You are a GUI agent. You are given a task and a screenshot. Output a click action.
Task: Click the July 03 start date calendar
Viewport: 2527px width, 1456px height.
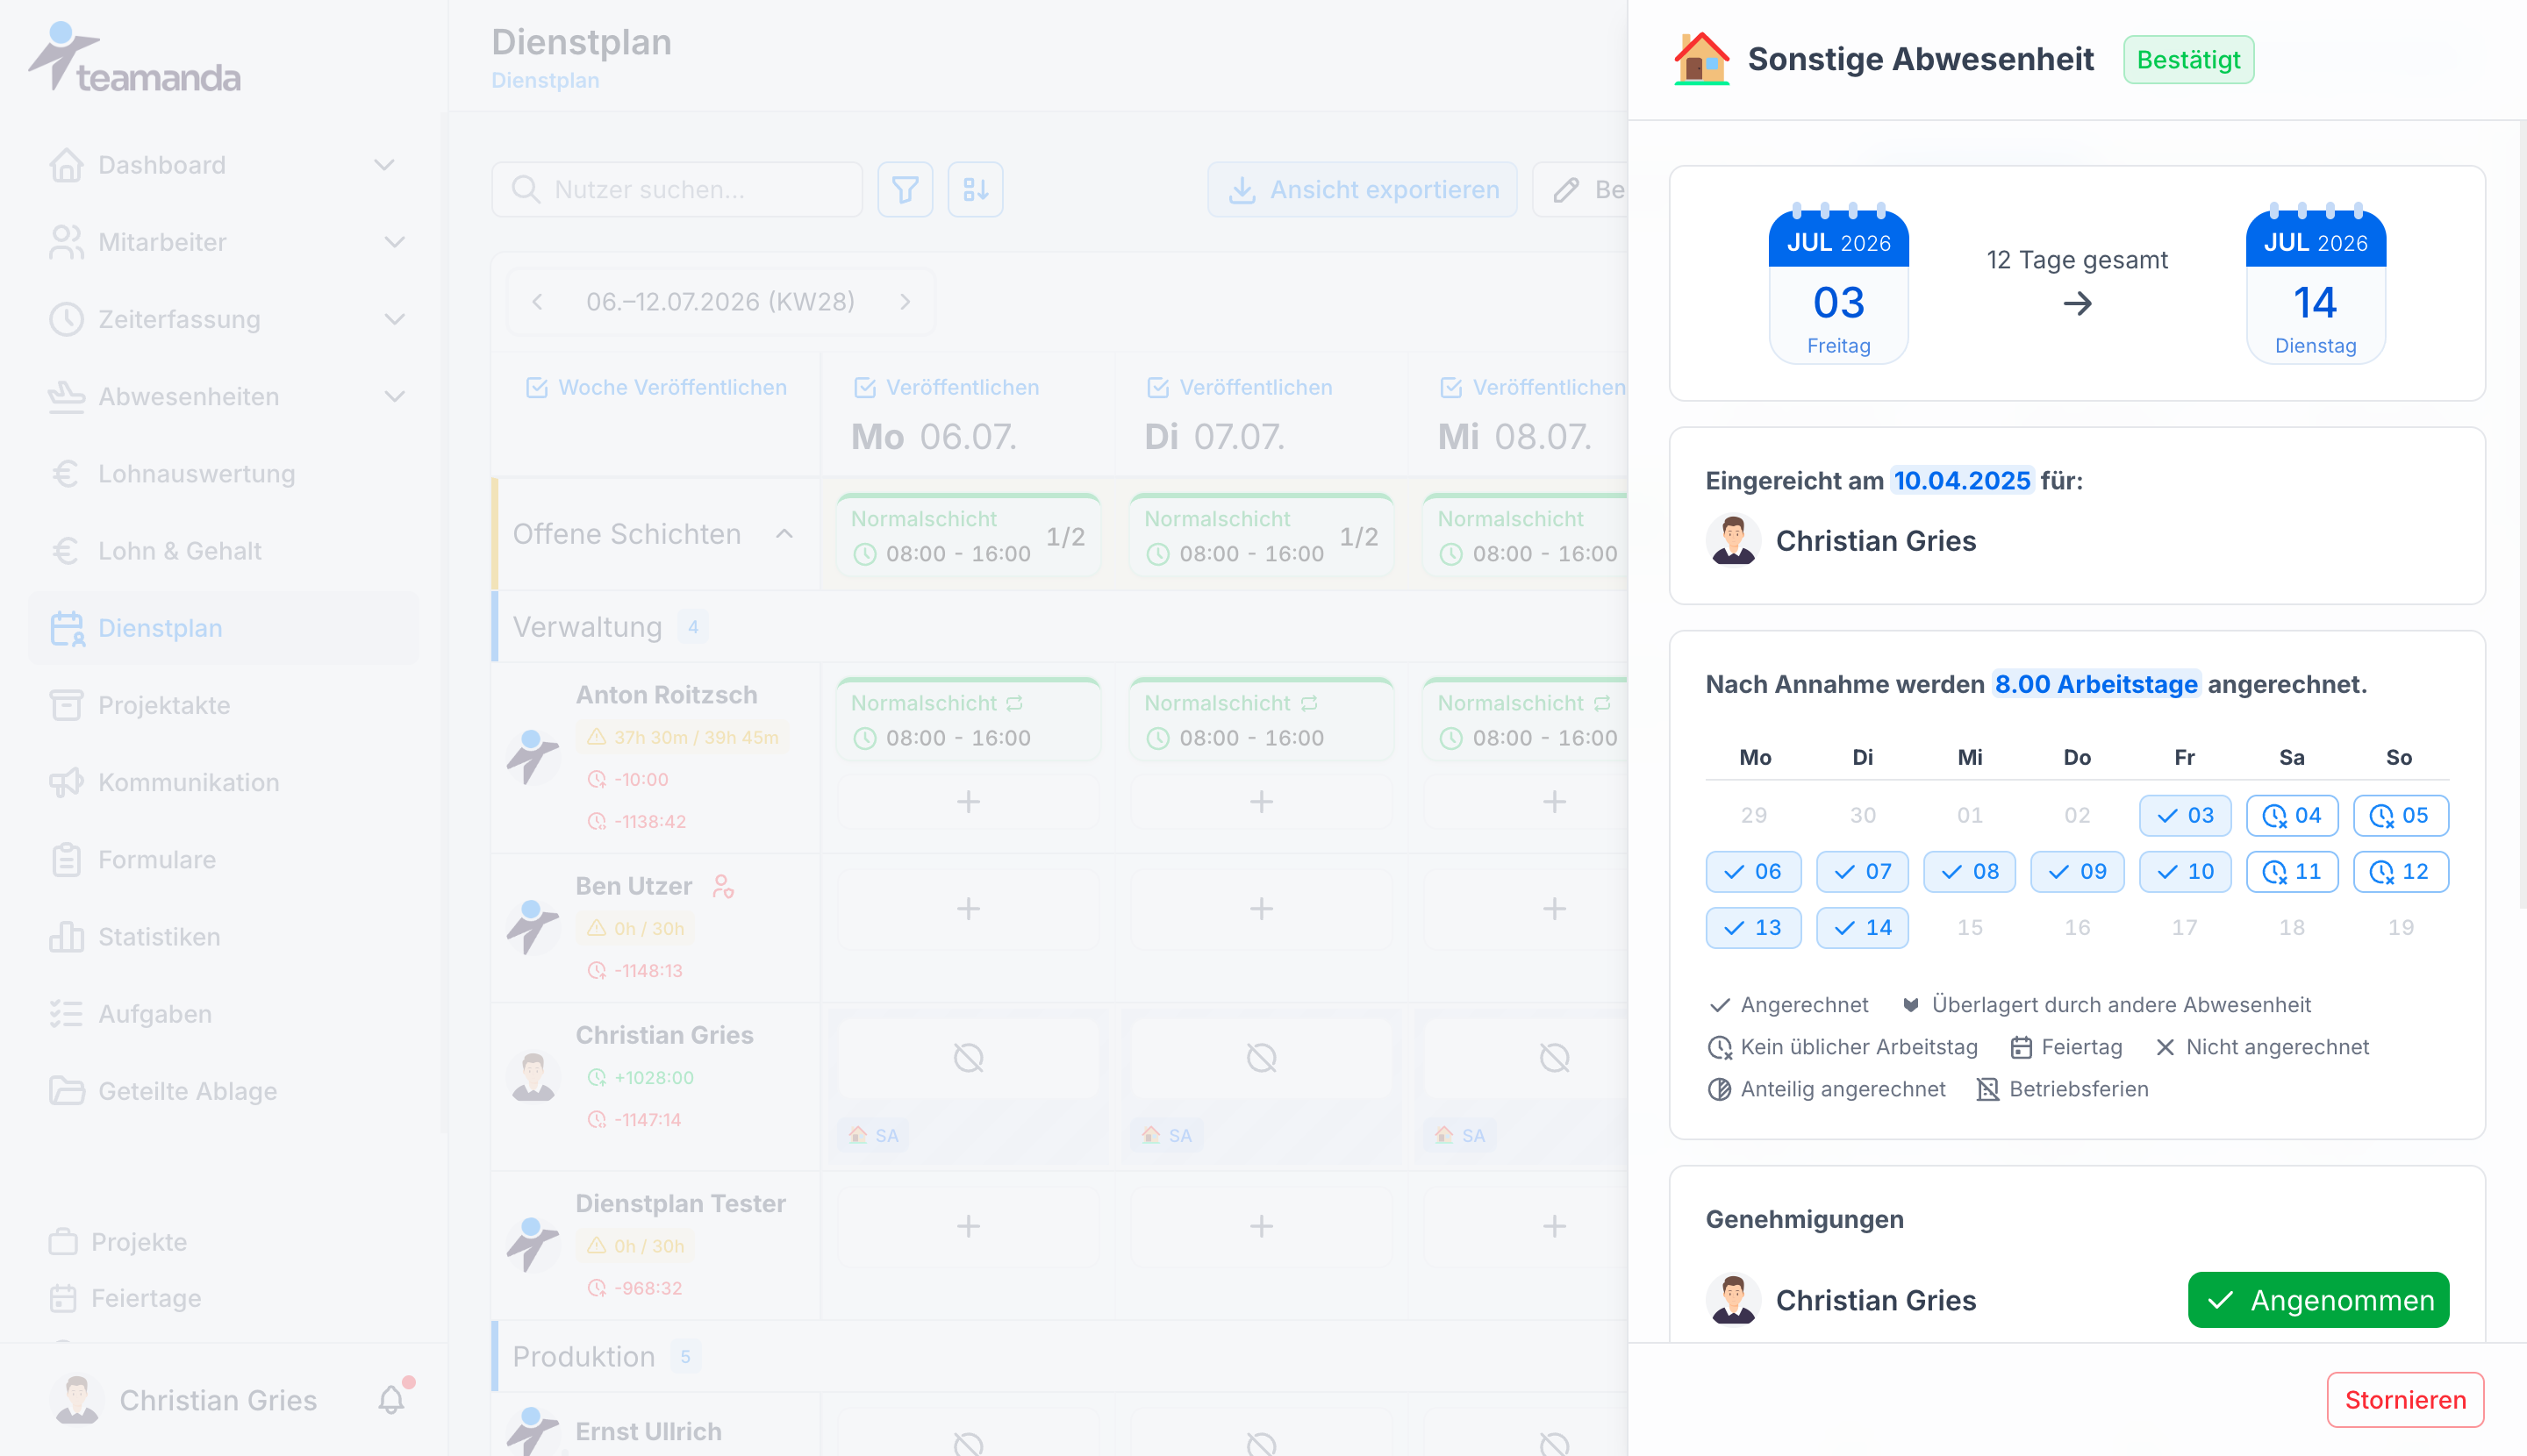click(x=1837, y=284)
